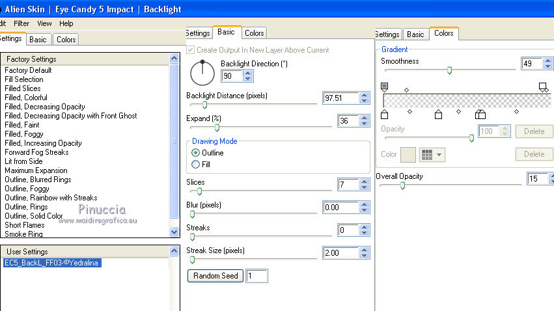Open Basic tab in right panel
Viewport: 554px width, 311px height.
pyautogui.click(x=415, y=34)
